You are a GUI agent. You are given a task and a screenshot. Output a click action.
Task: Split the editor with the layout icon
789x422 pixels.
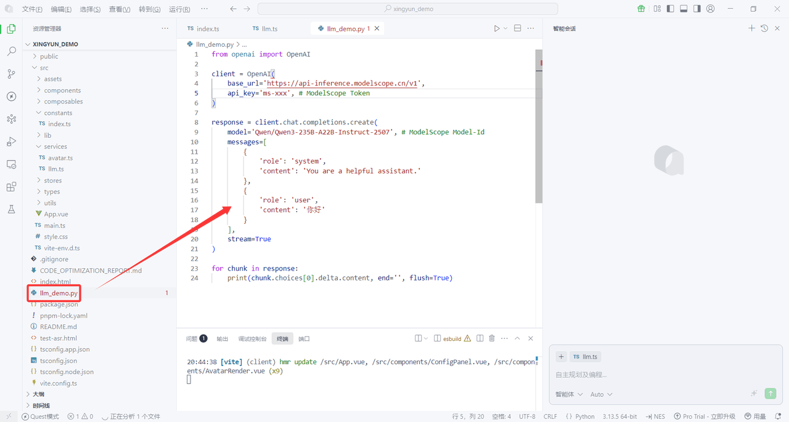click(x=518, y=28)
